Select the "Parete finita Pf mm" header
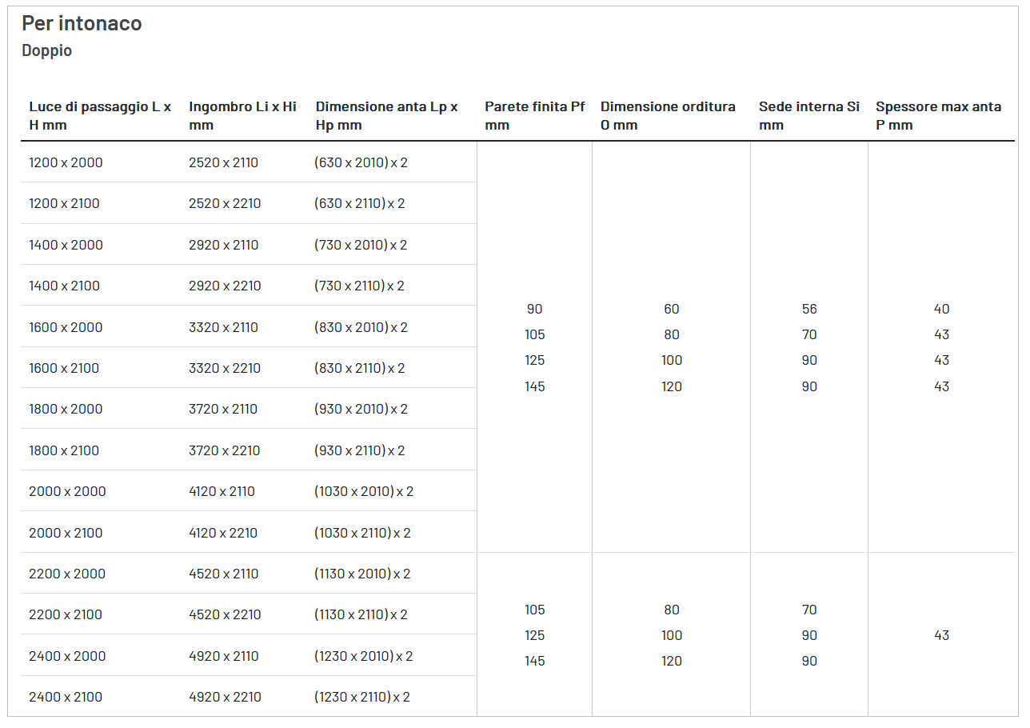Image resolution: width=1030 pixels, height=728 pixels. click(535, 116)
